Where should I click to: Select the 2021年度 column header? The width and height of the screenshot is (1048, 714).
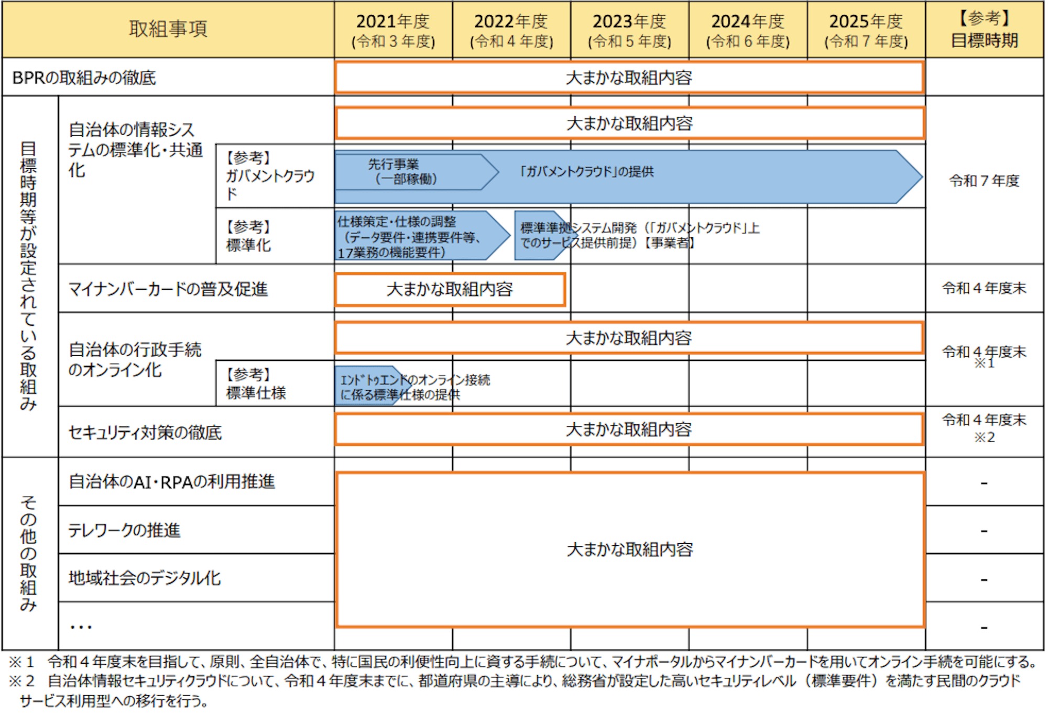point(393,30)
